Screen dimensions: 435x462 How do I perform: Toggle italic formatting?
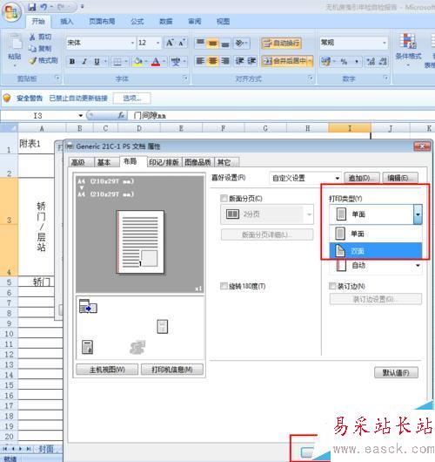pos(84,61)
